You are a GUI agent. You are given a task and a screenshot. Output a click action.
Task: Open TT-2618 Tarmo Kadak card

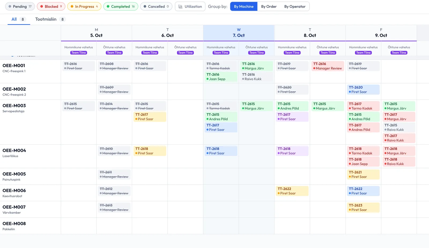(363, 151)
